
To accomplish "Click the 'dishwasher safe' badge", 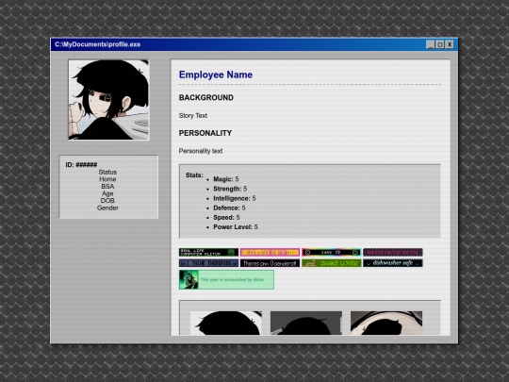I will point(393,263).
